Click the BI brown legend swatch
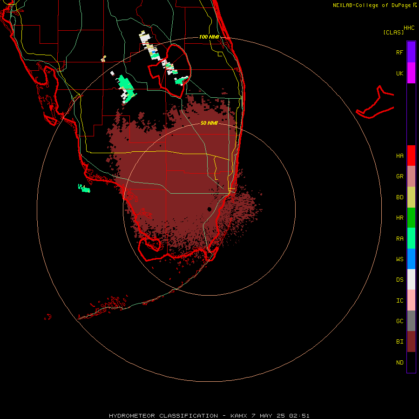Viewport: 419px width, 419px height. (x=411, y=342)
